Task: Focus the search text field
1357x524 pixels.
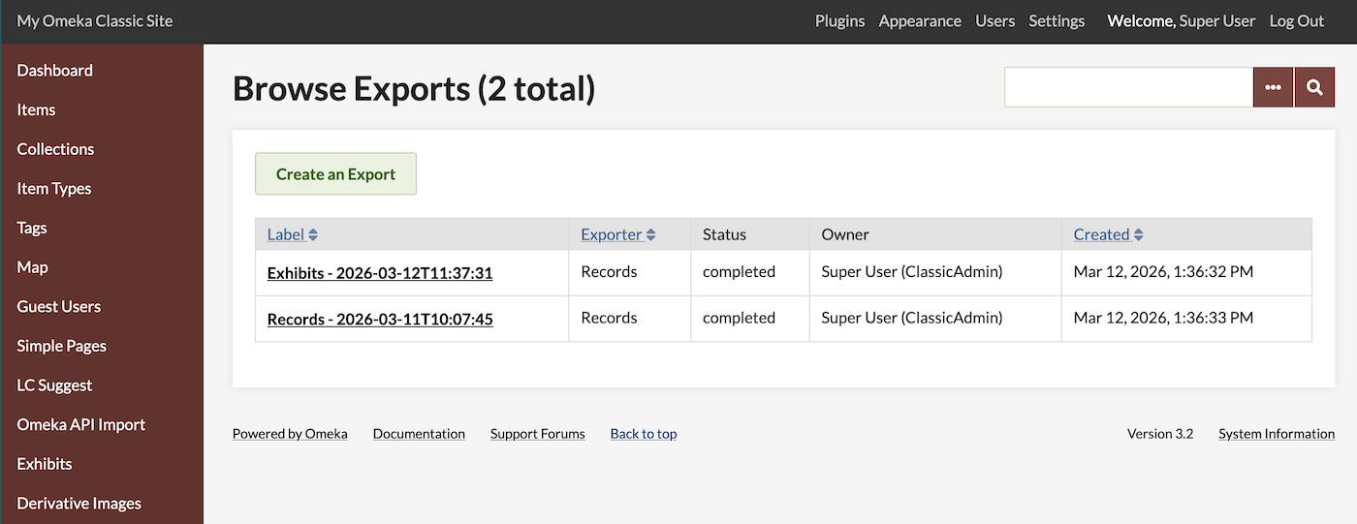Action: click(x=1128, y=87)
